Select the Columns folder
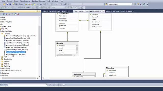The height and width of the screenshot is (91, 163). click(7, 33)
